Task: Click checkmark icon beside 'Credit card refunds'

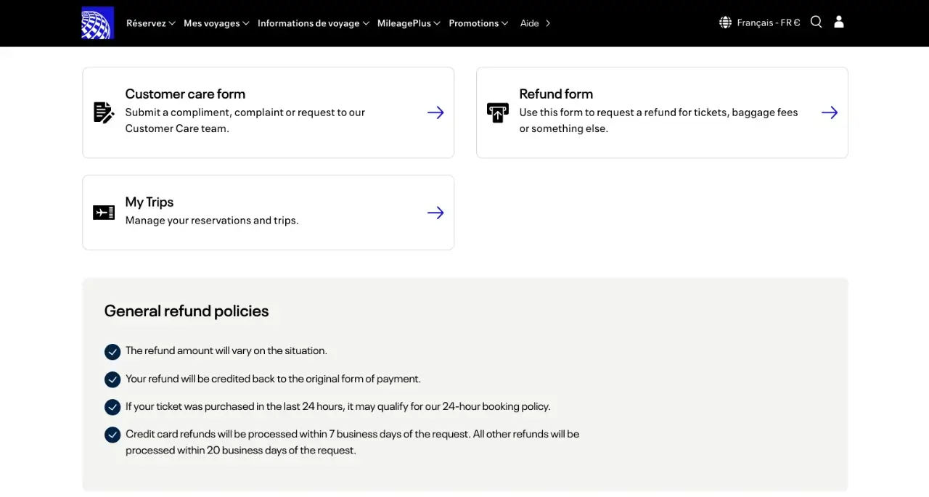Action: (112, 435)
